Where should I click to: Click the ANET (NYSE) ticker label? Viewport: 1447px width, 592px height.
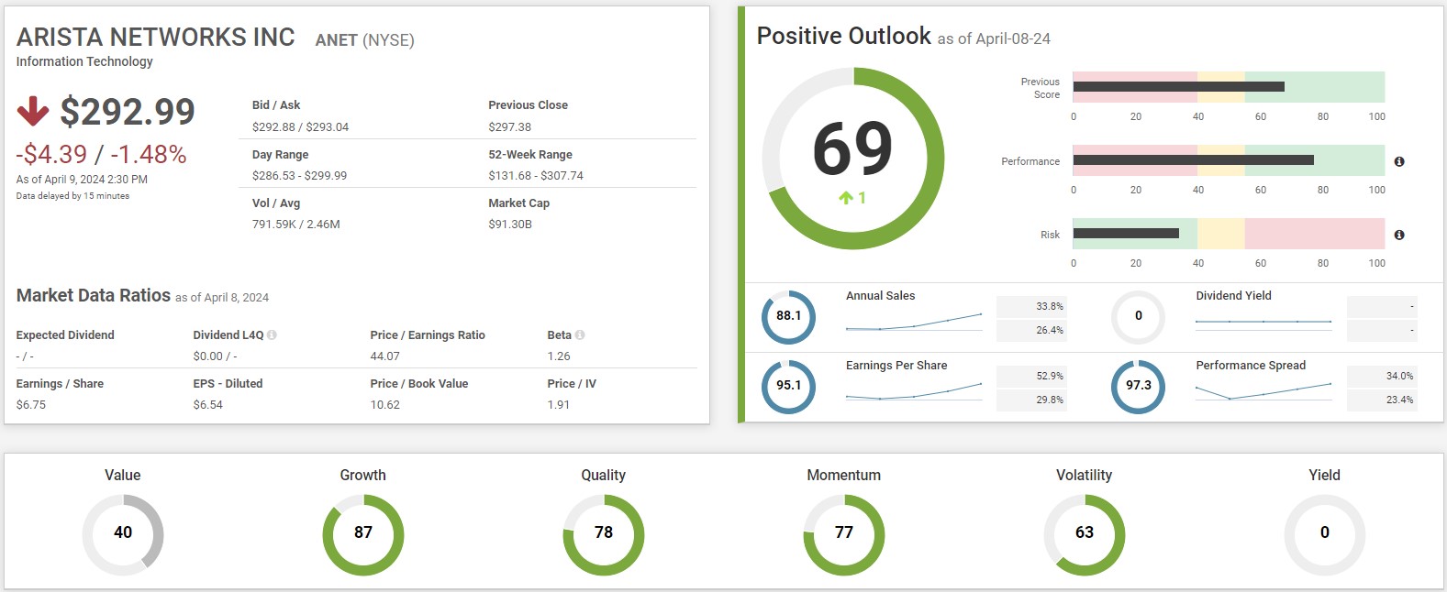point(364,40)
